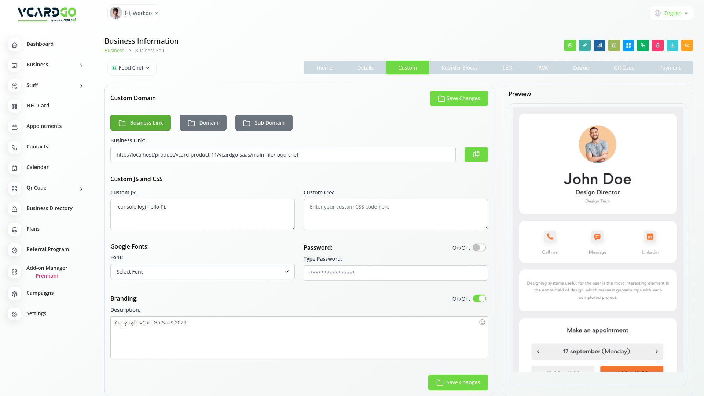
Task: Click the WhatsApp share icon button
Action: pyautogui.click(x=570, y=45)
